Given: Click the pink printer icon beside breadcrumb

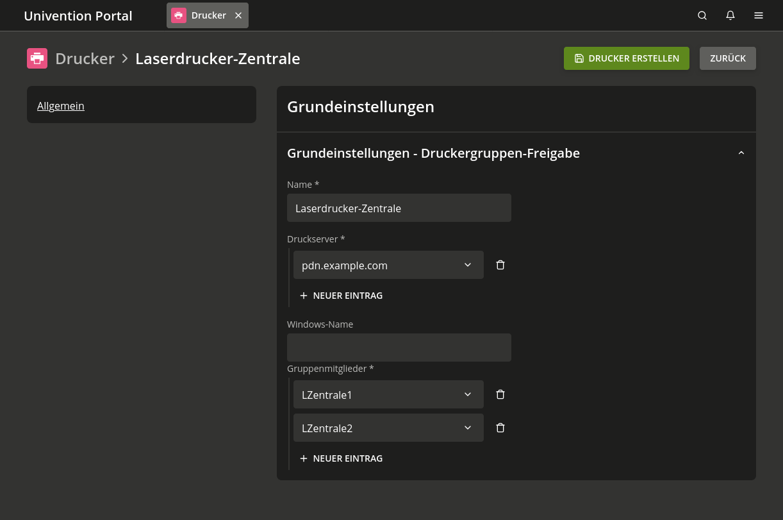Looking at the screenshot, I should point(37,58).
